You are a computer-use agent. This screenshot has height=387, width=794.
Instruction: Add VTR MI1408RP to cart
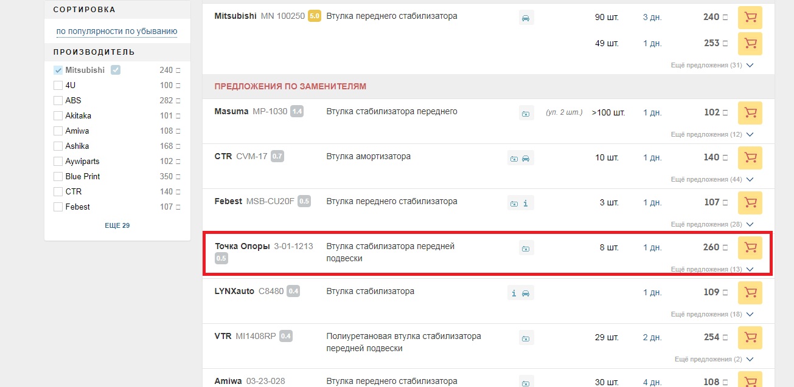point(750,338)
